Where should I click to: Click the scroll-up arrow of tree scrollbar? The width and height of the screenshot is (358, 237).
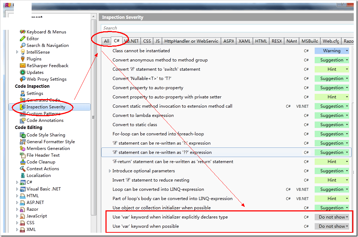click(x=93, y=17)
